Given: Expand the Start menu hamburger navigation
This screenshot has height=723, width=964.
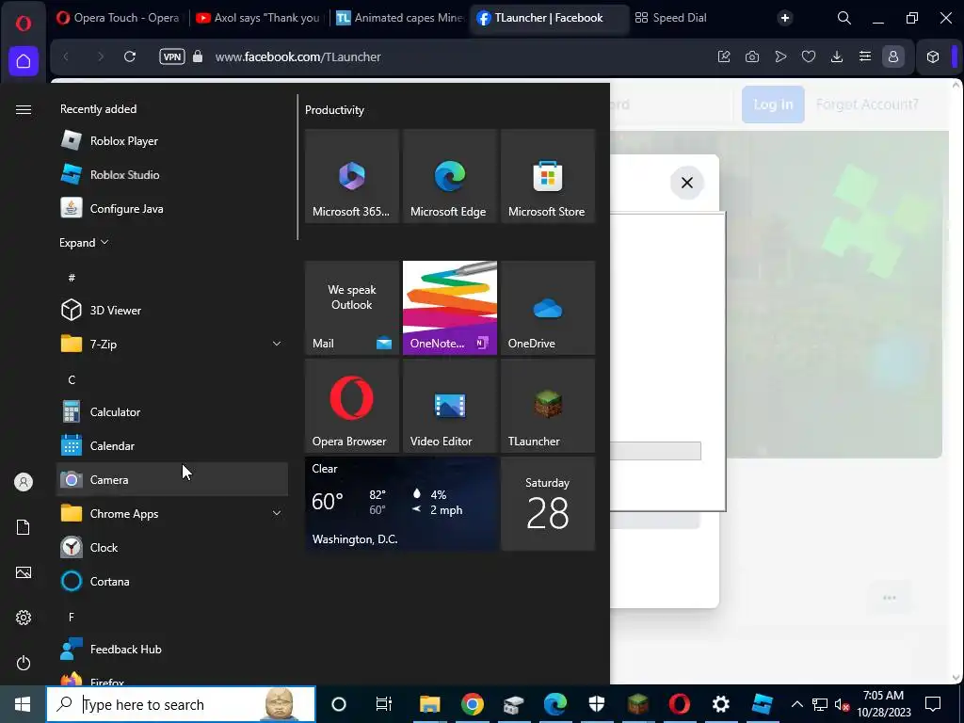Looking at the screenshot, I should coord(24,109).
